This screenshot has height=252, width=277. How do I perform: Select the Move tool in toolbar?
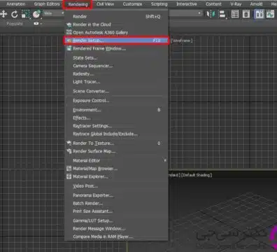[3, 14]
